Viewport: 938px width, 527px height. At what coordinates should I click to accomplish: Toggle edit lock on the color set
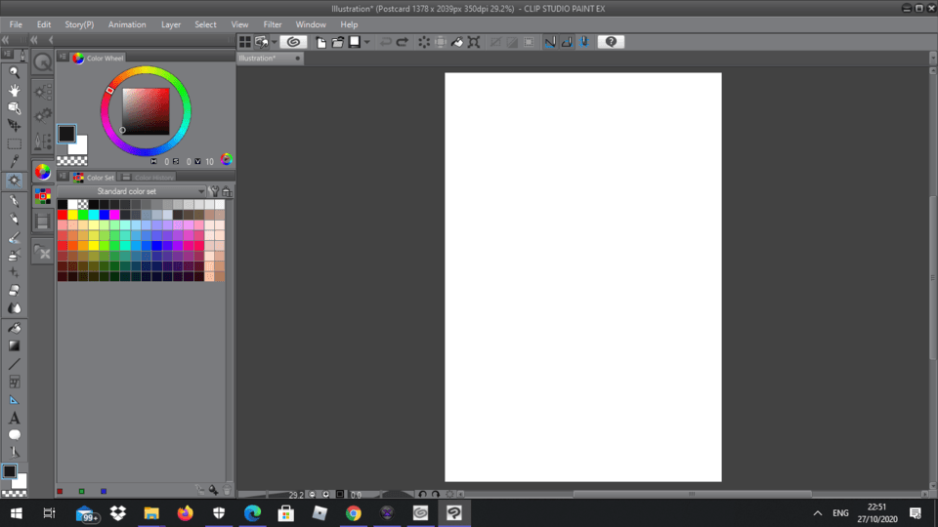pos(227,192)
